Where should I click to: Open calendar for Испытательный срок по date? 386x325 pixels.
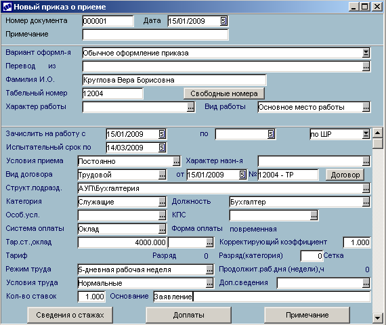pos(162,148)
